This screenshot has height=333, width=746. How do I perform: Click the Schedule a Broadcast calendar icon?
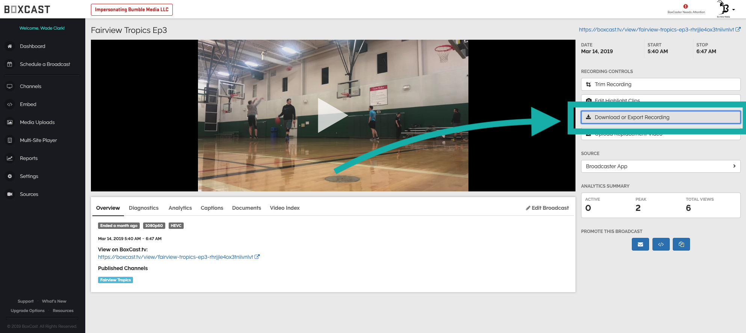coord(10,64)
